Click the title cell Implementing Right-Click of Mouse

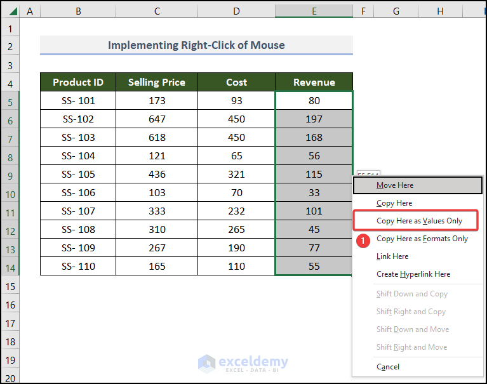click(196, 45)
